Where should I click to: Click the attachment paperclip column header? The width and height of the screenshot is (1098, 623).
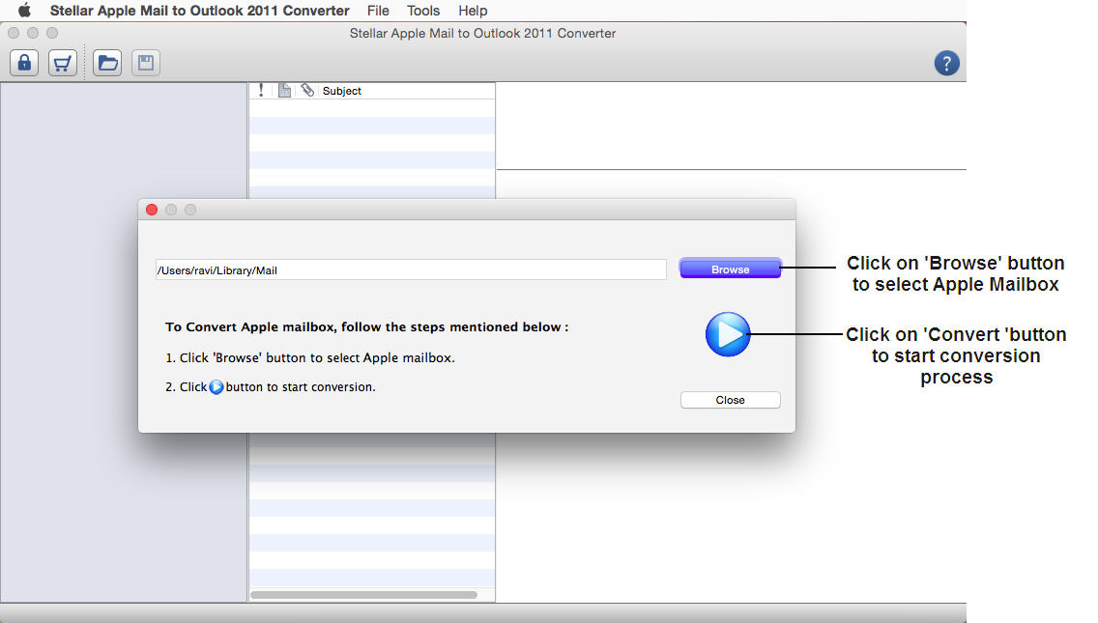click(x=307, y=90)
